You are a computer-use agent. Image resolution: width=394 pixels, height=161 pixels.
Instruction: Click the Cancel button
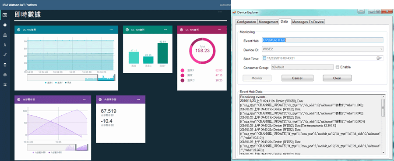[297, 78]
